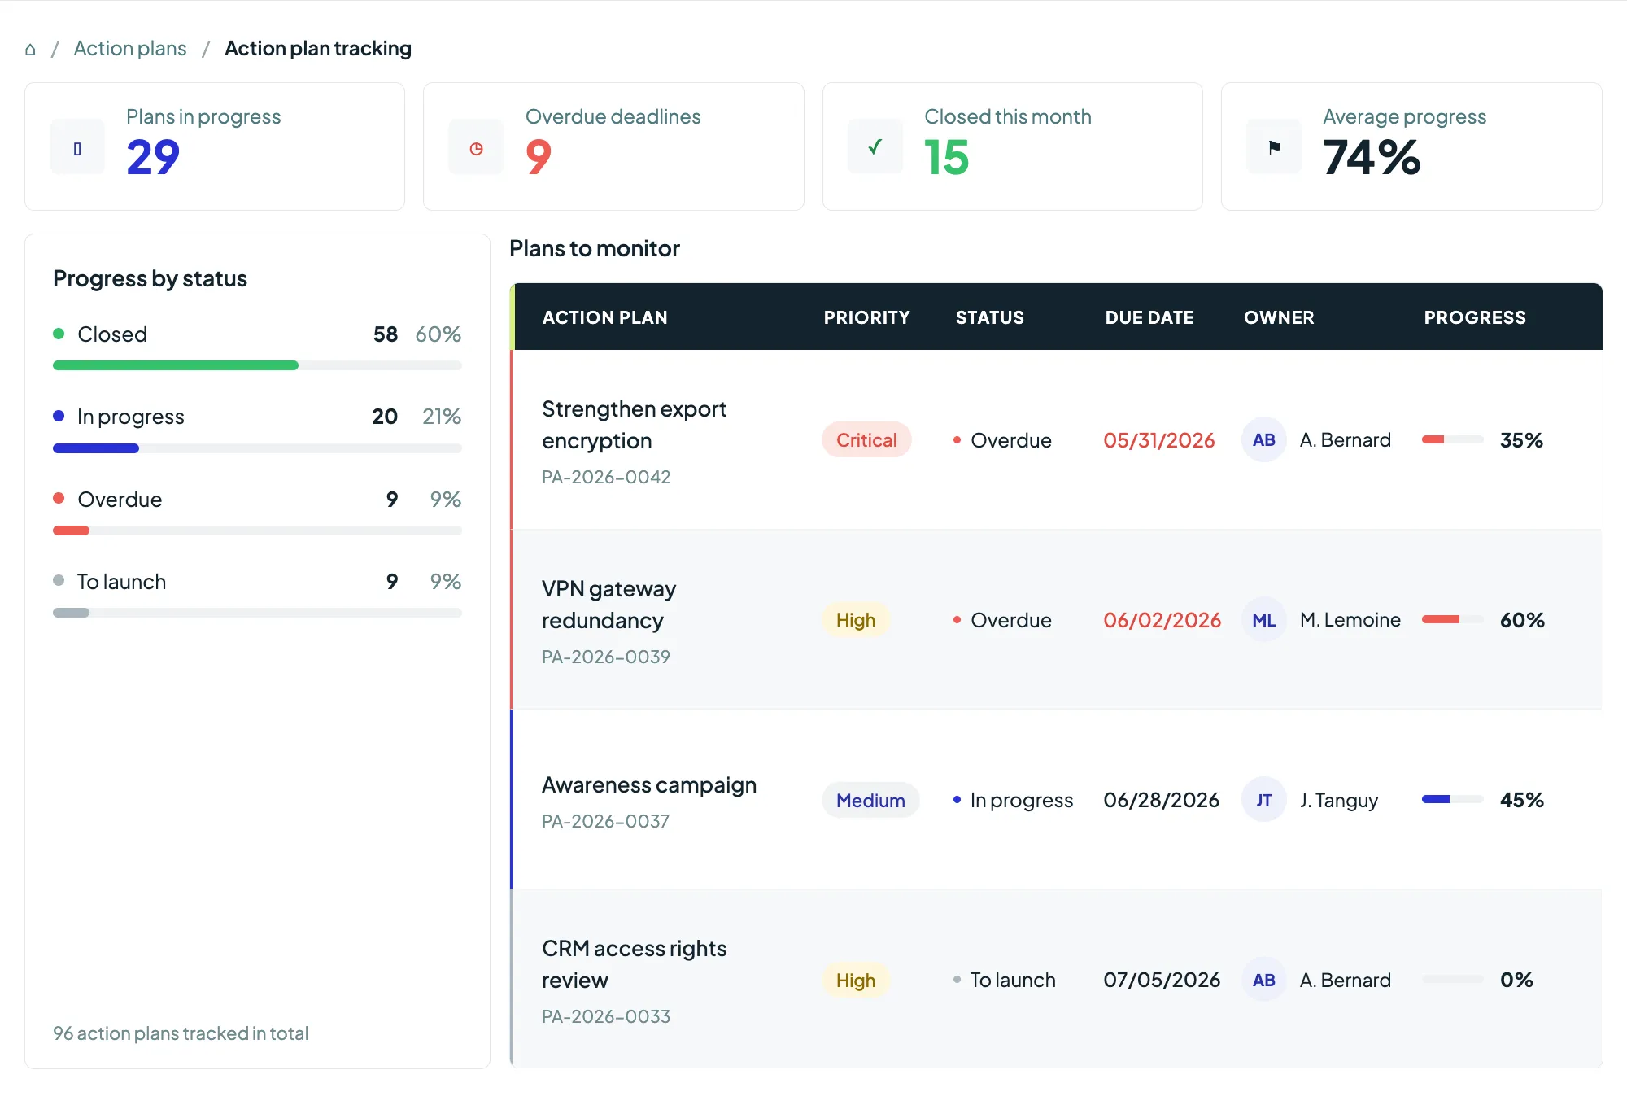Click the Overdue deadlines clock icon
Screen dimensions: 1627x1105
[476, 147]
